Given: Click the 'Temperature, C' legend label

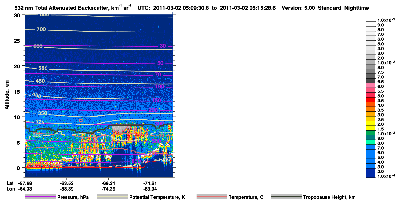Looking at the screenshot, I should tap(246, 197).
